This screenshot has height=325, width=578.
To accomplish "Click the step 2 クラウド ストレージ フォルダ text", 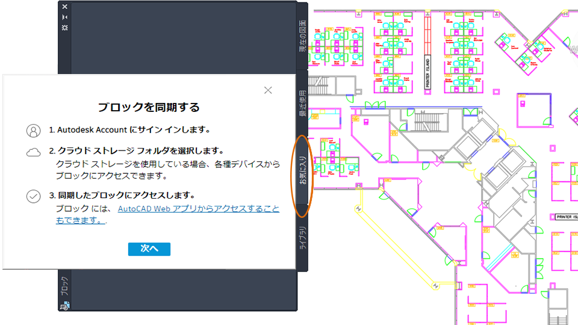I will click(137, 150).
